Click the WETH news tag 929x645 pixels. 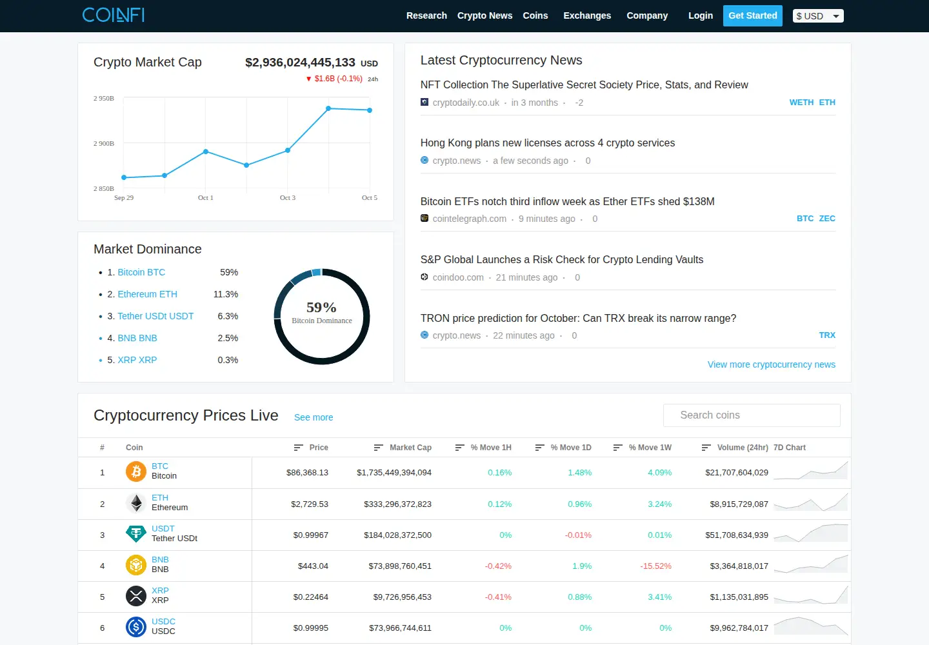[801, 102]
